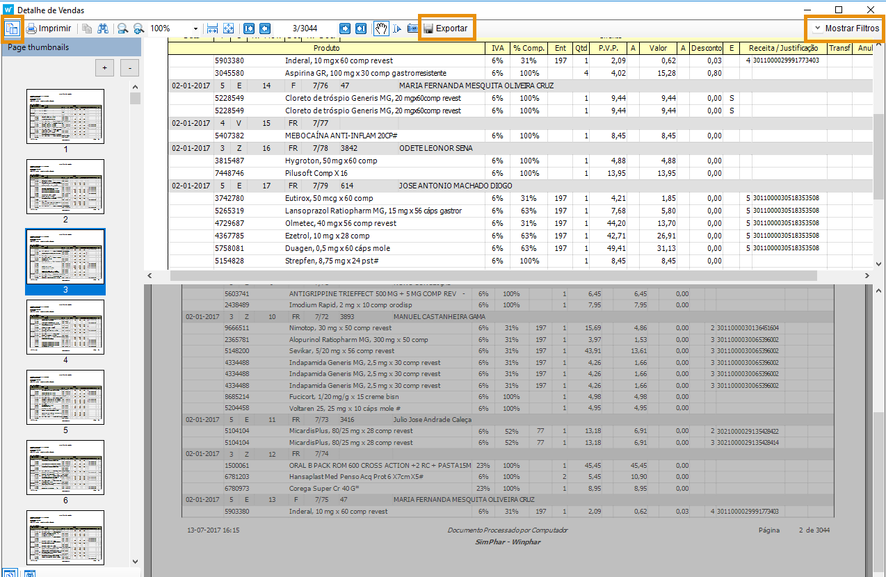886x577 pixels.
Task: Click the Aspirina GR, 100 mg row
Action: click(520, 73)
